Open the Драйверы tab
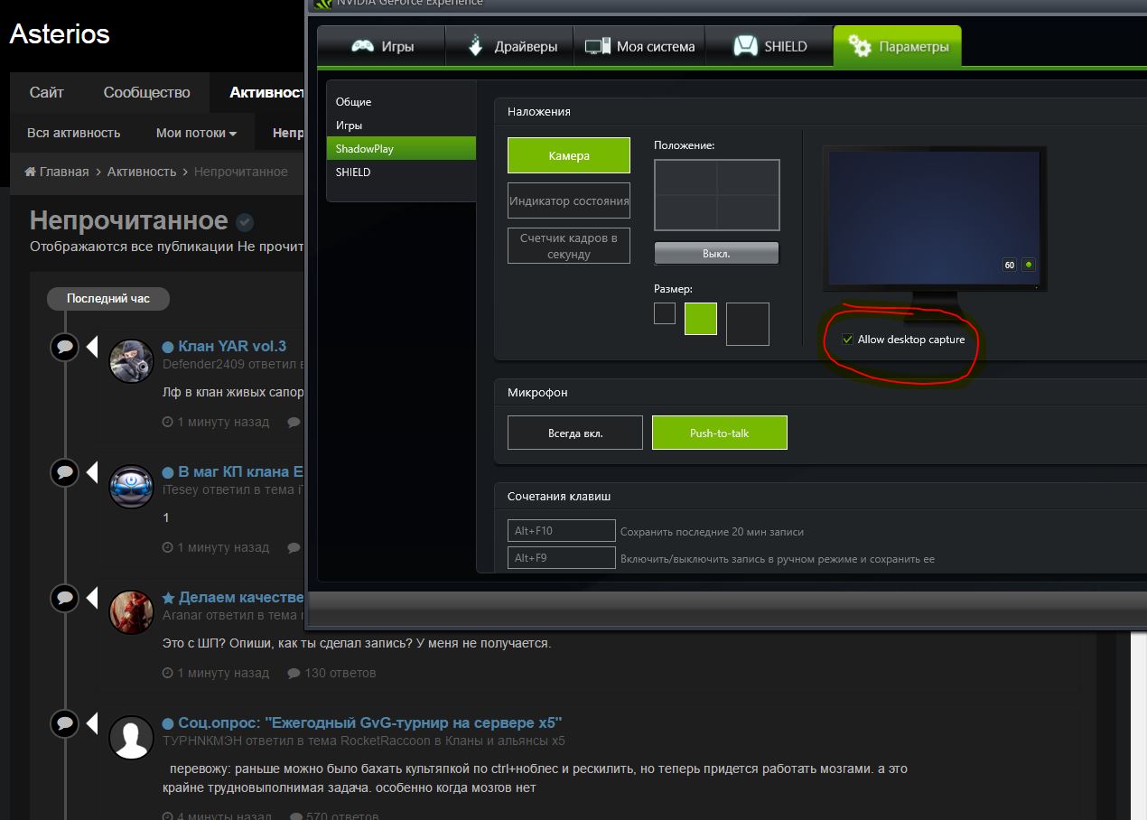Image resolution: width=1147 pixels, height=820 pixels. pos(509,47)
